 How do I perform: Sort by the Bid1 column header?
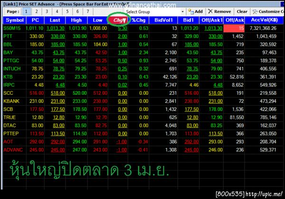click(x=189, y=20)
